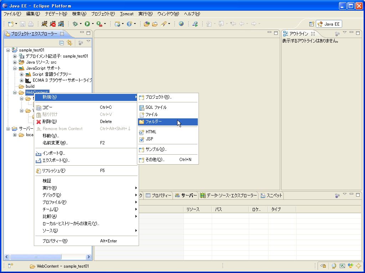Click the New wizard toolbar icon
Image resolution: width=365 pixels, height=273 pixels.
point(11,24)
